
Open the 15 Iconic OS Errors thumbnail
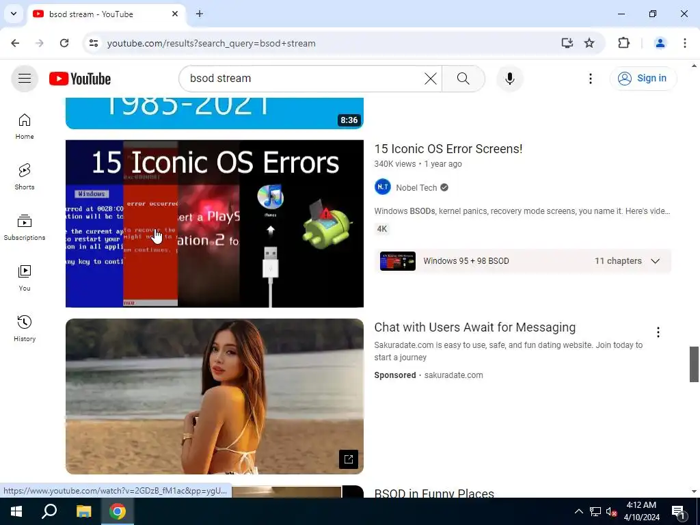[214, 224]
